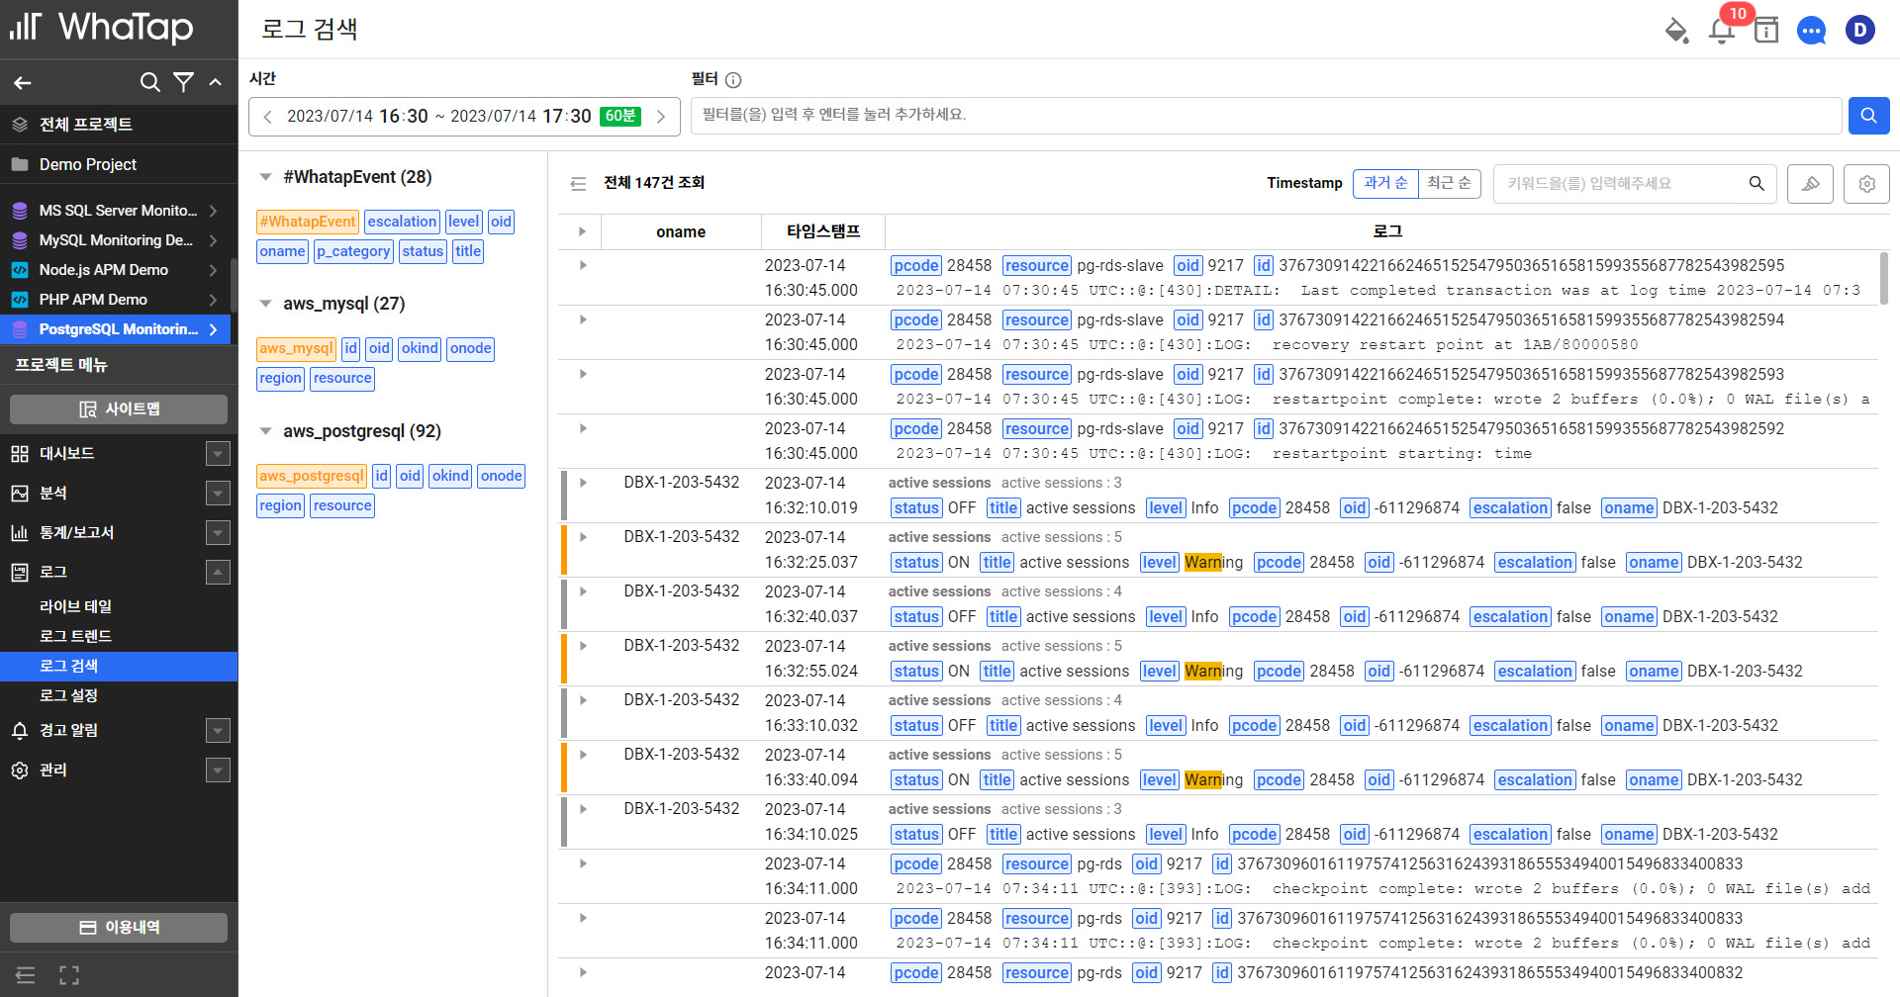The image size is (1900, 997).
Task: Open the calendar info icon in header
Action: [x=1766, y=30]
